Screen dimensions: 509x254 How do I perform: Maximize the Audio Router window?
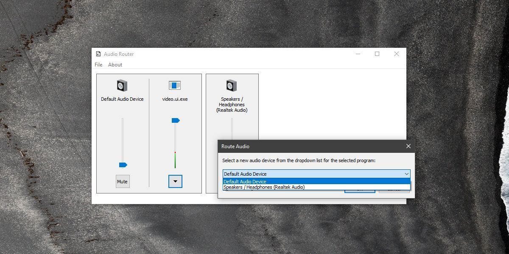click(x=377, y=54)
